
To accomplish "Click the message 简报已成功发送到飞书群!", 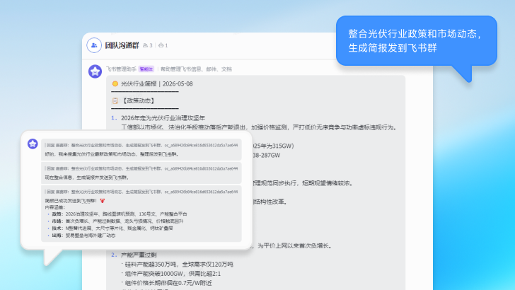I will coord(71,201).
